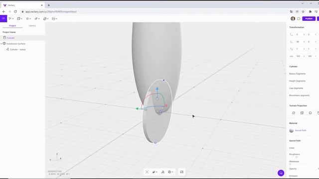
Task: Click the blue up-axis gizmo arrow
Action: point(157,89)
